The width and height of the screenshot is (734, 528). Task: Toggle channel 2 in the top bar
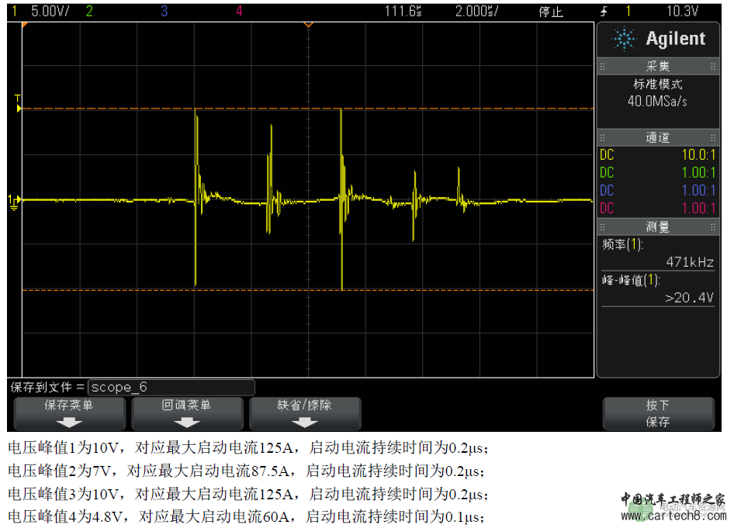[89, 11]
